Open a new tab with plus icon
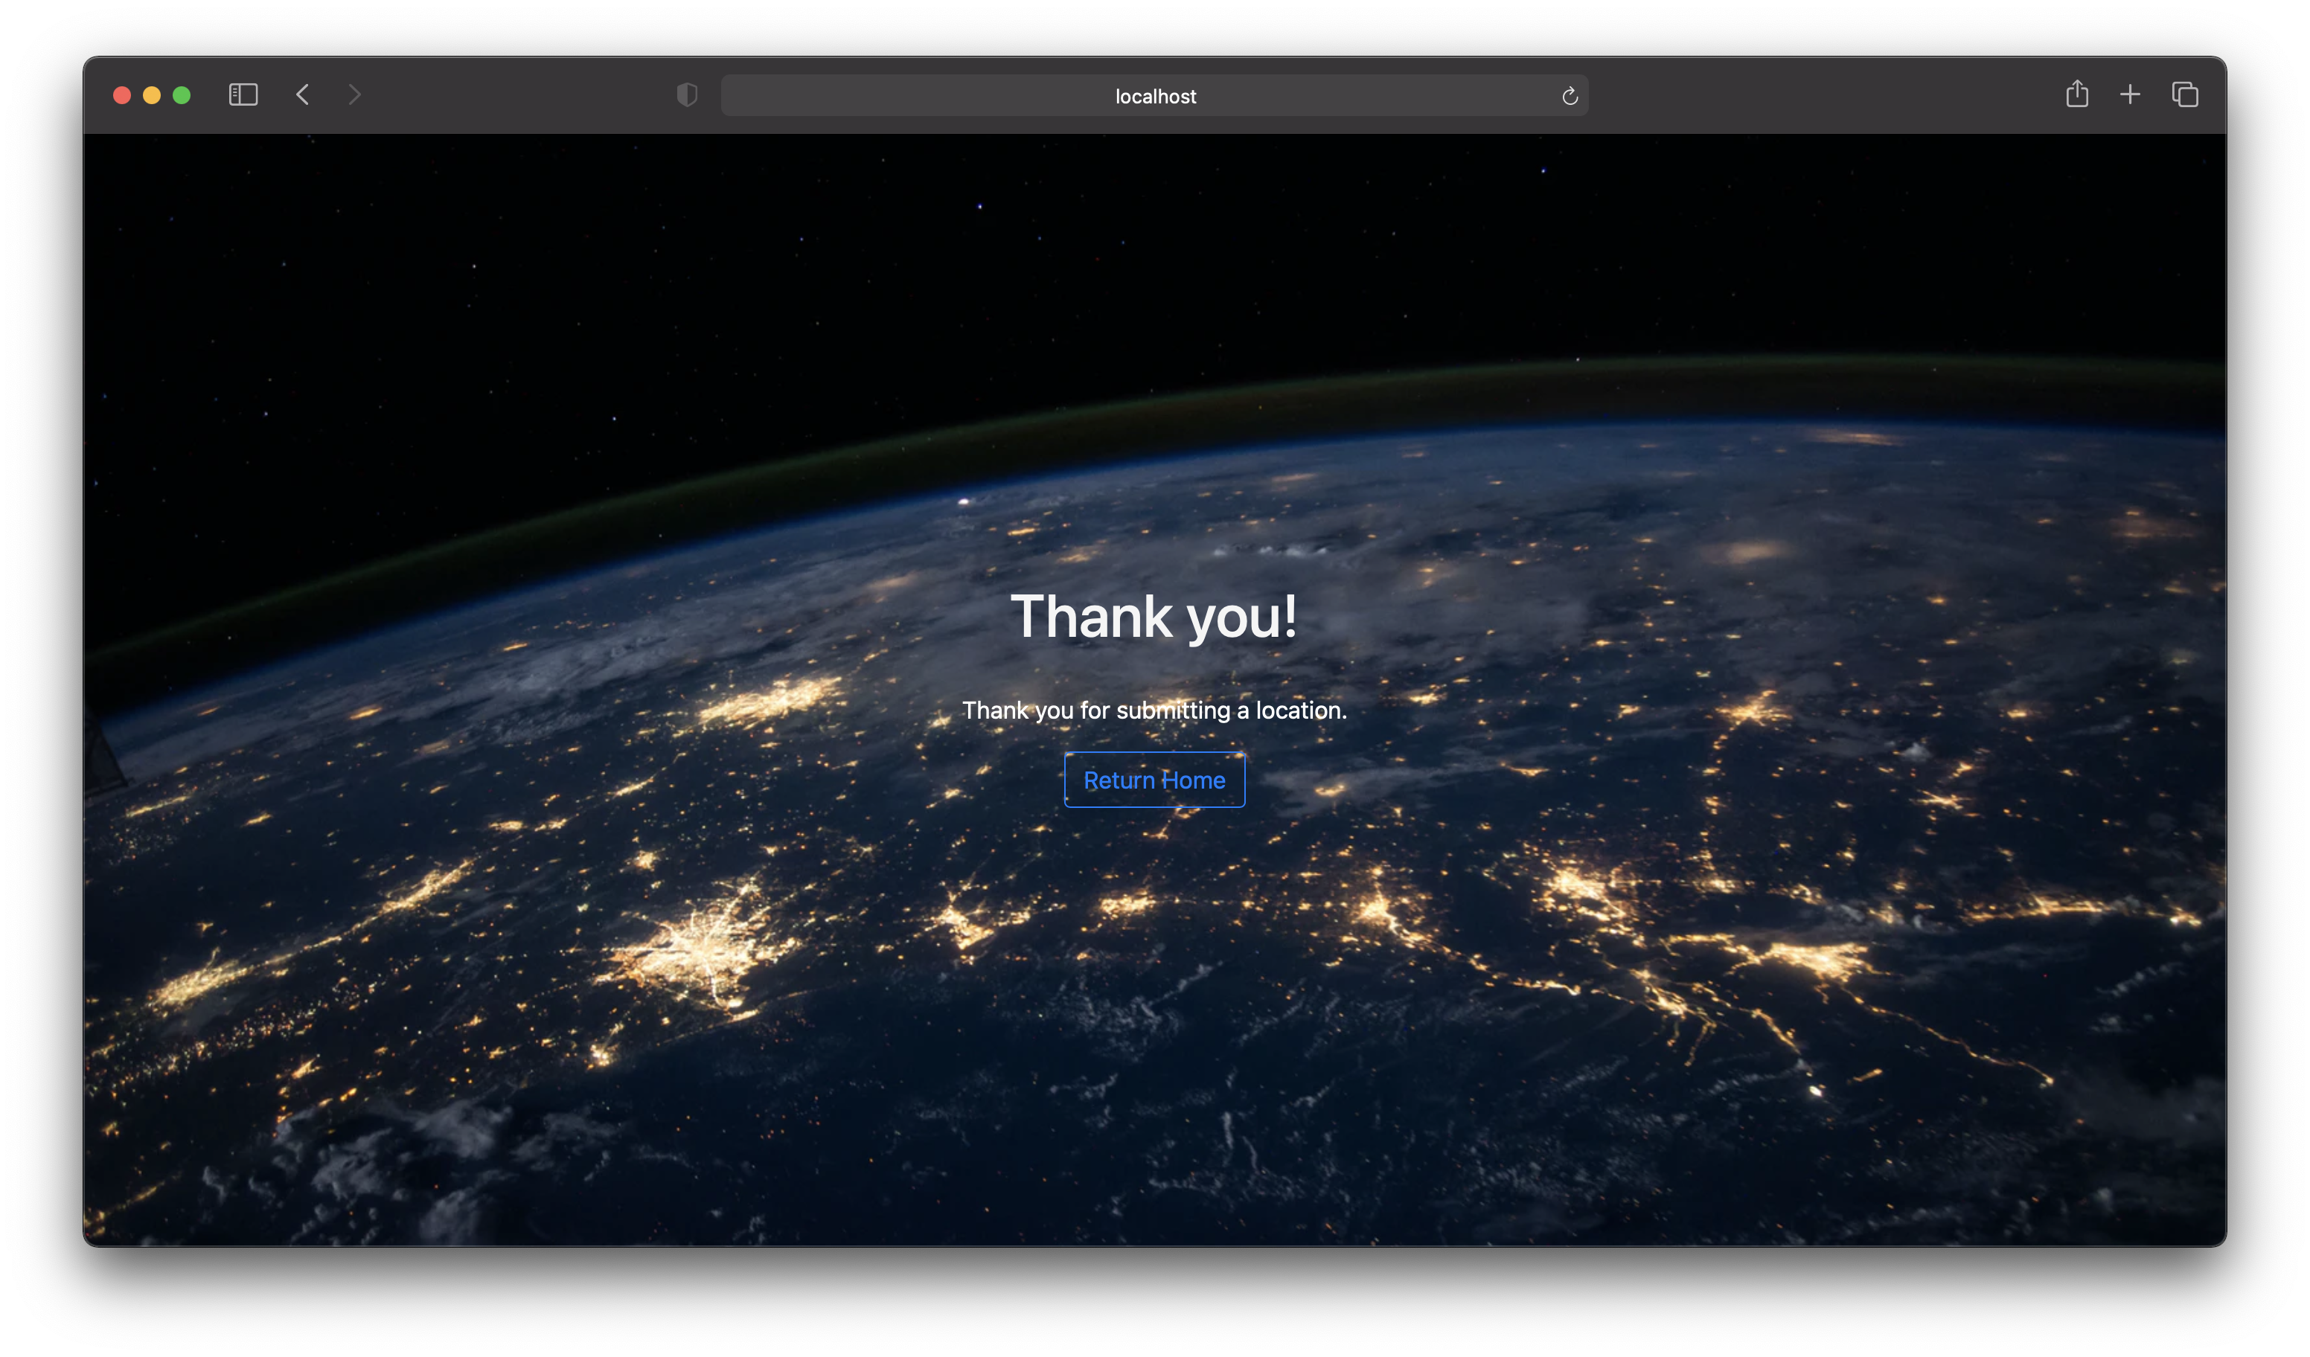 [x=2131, y=94]
